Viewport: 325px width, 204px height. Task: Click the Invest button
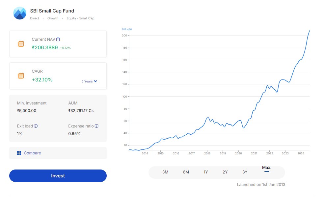coord(58,176)
